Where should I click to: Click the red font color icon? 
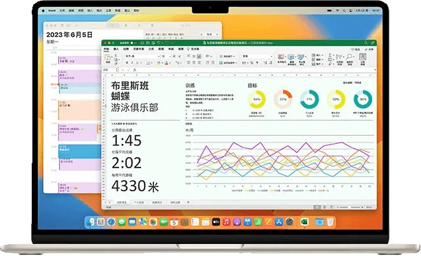[x=167, y=63]
